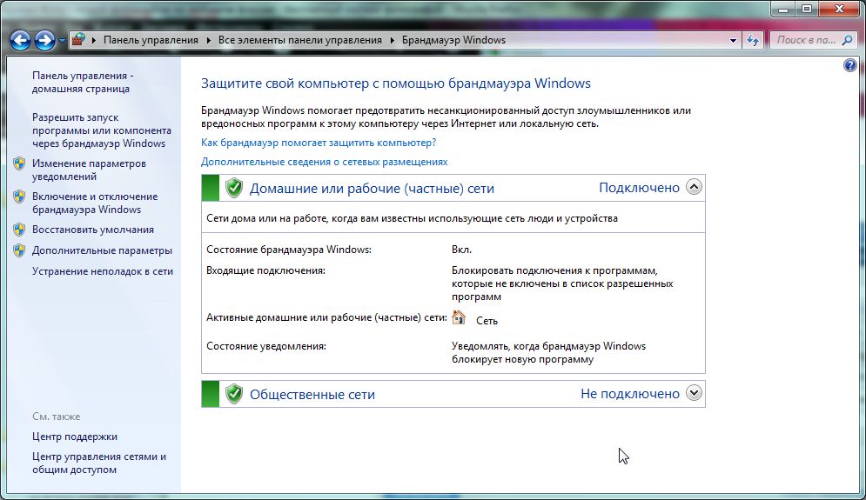Select "Все элементы панели управления" breadcrumb
The height and width of the screenshot is (500, 866).
coord(300,40)
